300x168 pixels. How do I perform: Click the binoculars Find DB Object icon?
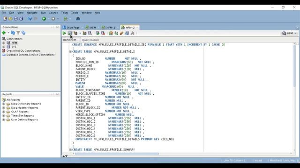click(78, 19)
